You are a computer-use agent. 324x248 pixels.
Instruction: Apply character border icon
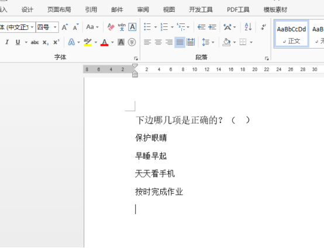[132, 27]
